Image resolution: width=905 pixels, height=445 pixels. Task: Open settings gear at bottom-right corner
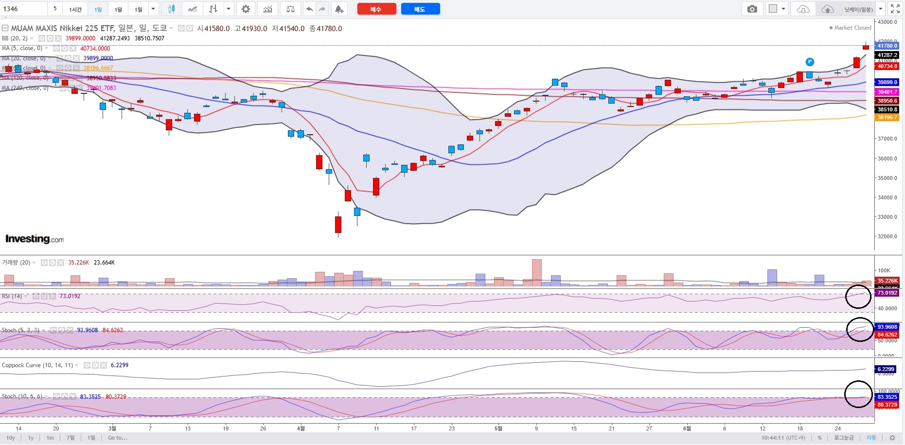tap(892, 438)
